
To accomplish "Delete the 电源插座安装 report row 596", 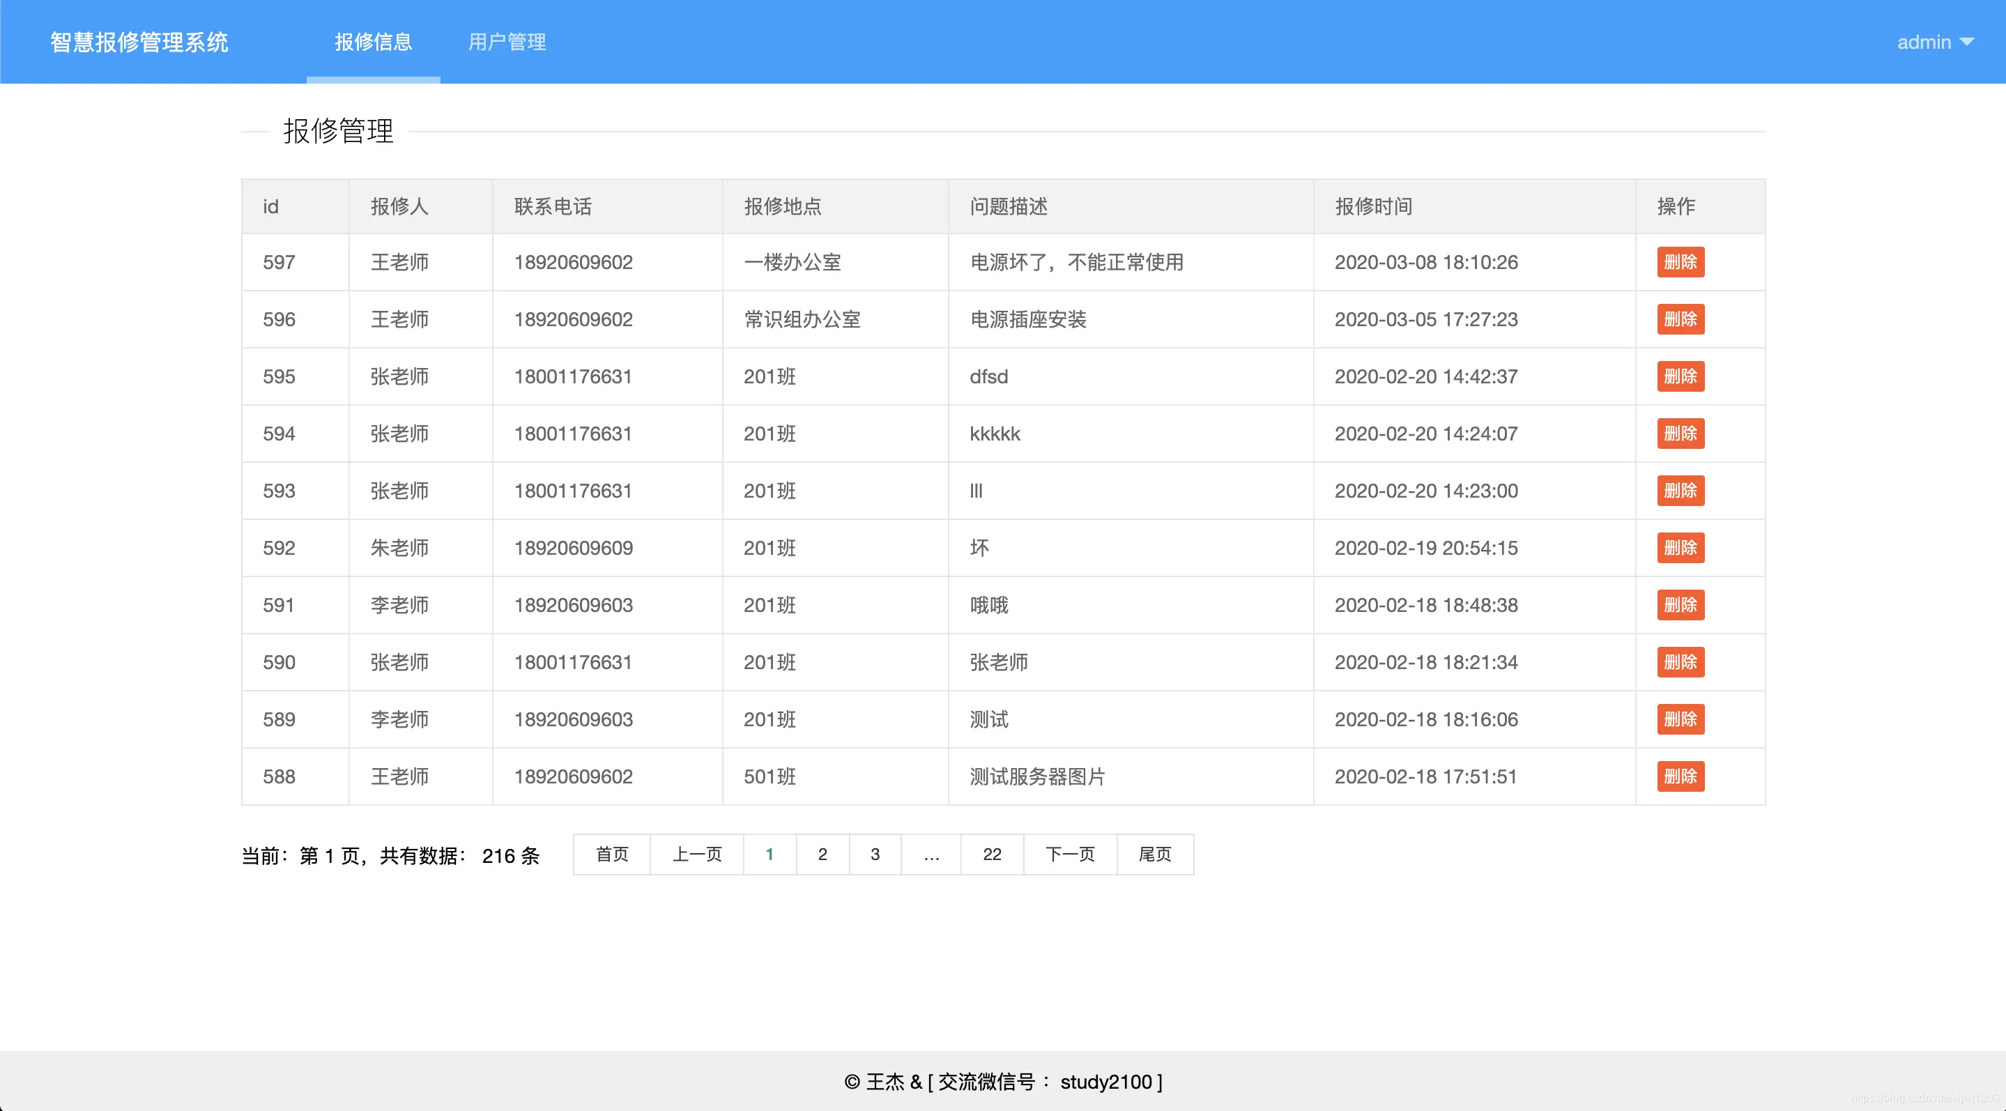I will click(1680, 319).
